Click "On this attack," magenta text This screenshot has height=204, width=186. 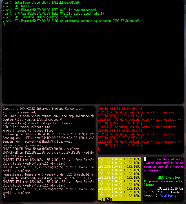[x=170, y=159]
